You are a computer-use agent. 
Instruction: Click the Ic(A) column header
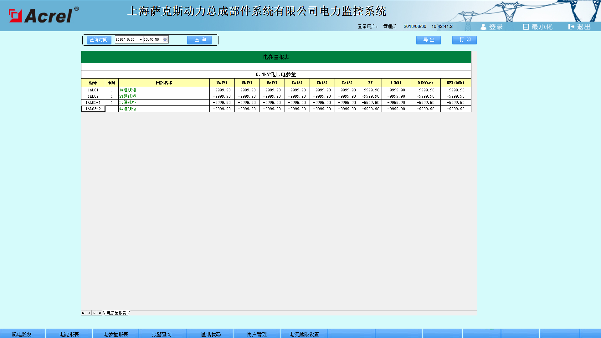[x=347, y=83]
